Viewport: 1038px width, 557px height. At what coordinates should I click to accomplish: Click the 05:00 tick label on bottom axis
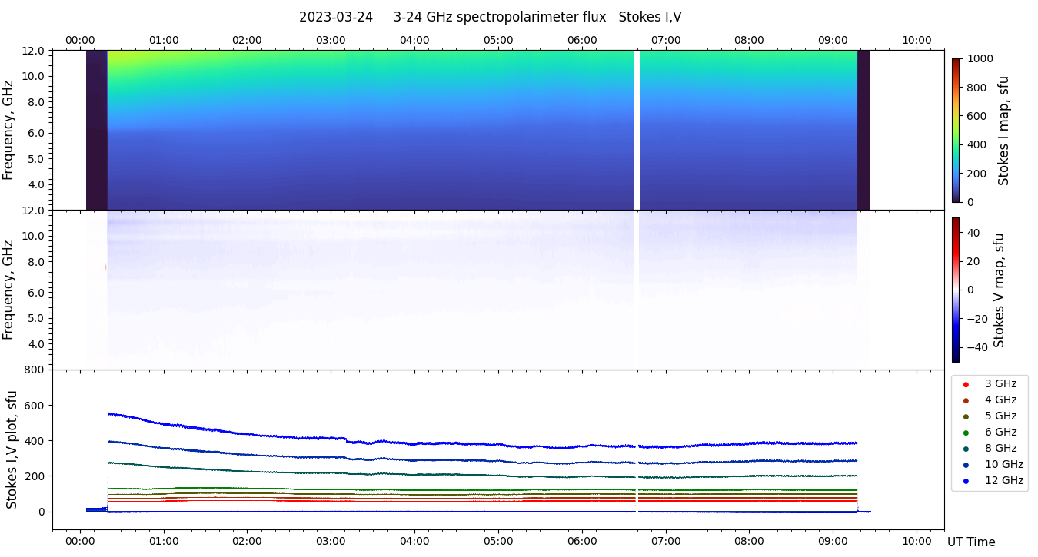pos(498,541)
